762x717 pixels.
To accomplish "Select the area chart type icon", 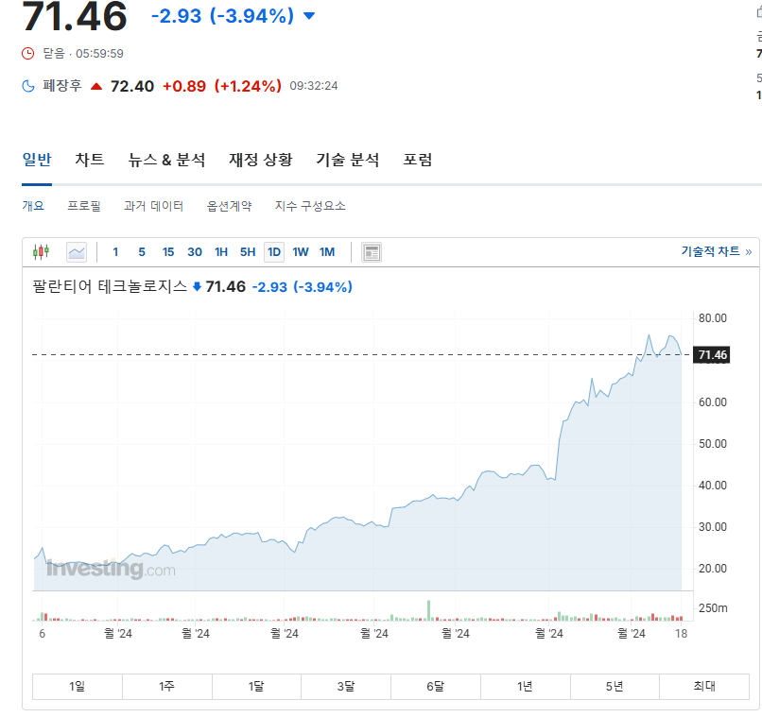I will (77, 252).
